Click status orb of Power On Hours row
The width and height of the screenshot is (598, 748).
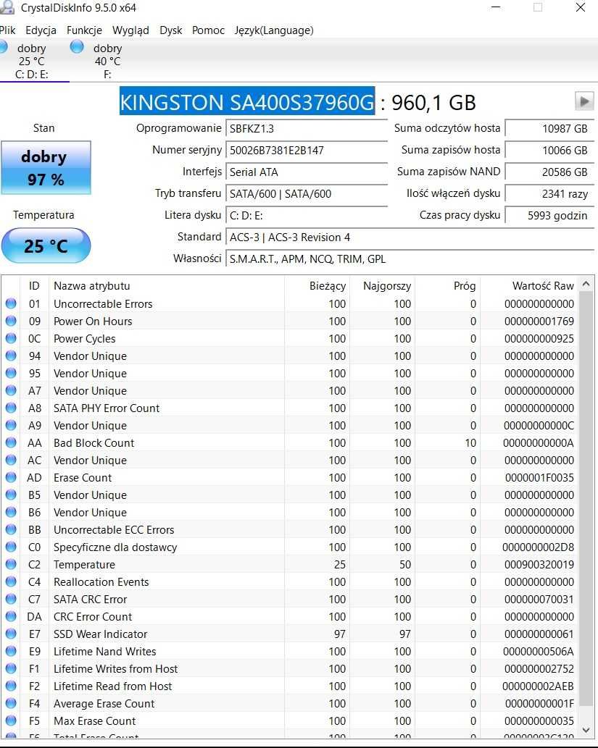[11, 321]
